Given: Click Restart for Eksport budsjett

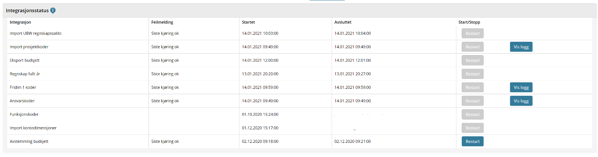Looking at the screenshot, I should click(472, 60).
